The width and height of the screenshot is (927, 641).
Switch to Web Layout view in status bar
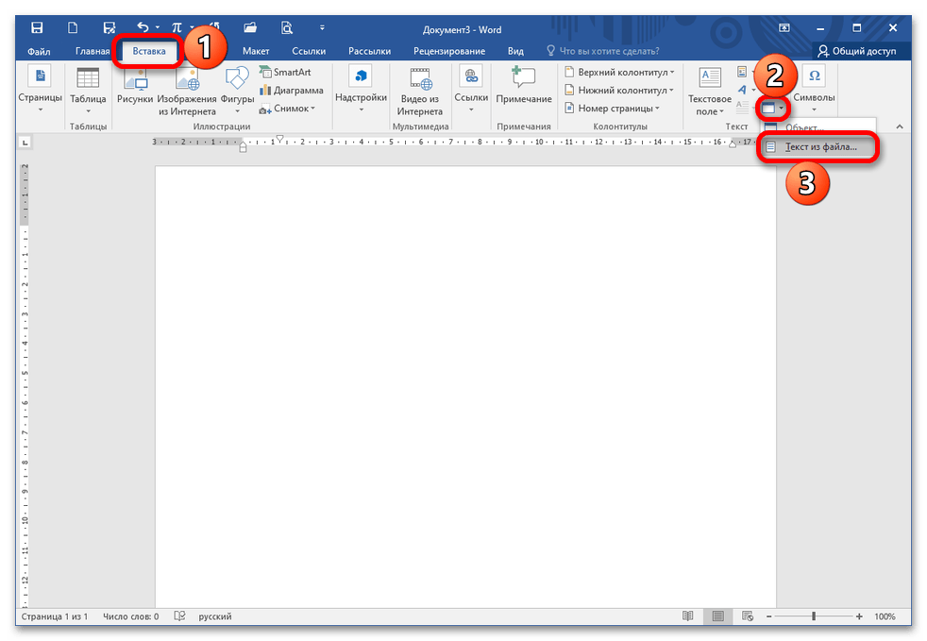[746, 616]
